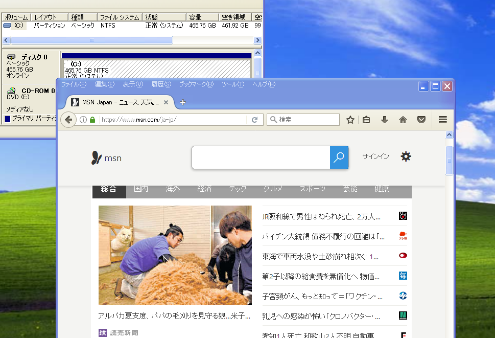495x338 pixels.
Task: Open 乳児への感染が怖い headline
Action: click(321, 316)
